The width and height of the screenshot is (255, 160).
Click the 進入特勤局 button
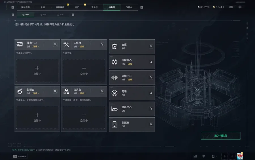[x=220, y=136]
